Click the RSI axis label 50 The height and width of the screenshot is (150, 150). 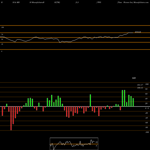point(2,39)
